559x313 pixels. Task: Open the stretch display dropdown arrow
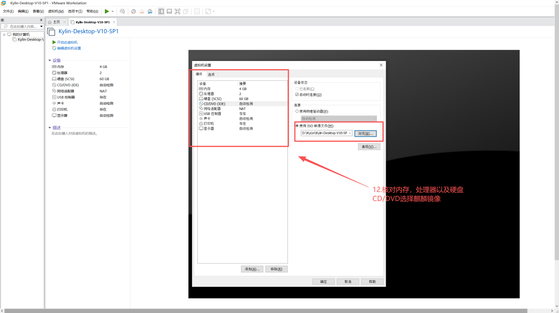214,11
